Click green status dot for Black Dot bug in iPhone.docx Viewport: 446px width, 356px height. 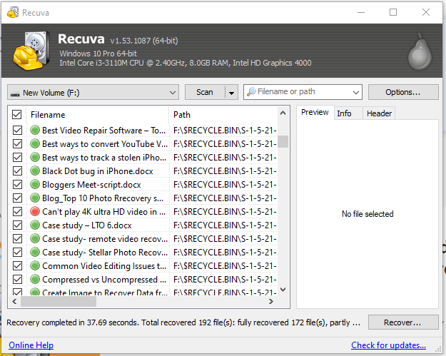tap(35, 171)
